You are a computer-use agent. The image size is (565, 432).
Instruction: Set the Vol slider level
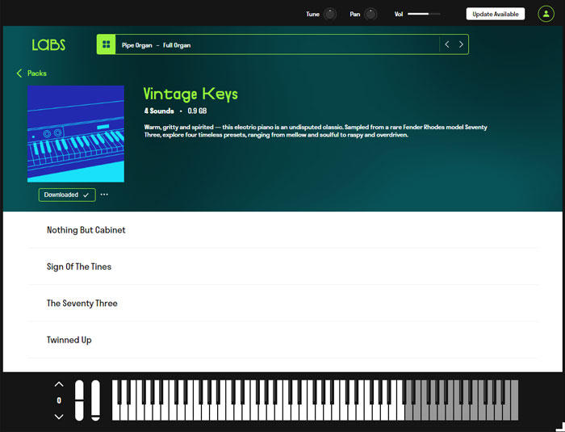point(424,14)
